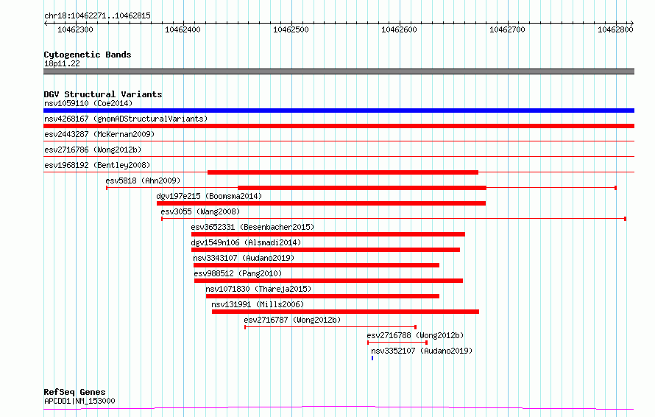Click the thin red esv3055 variant line
The image size is (655, 417).
tap(394, 219)
